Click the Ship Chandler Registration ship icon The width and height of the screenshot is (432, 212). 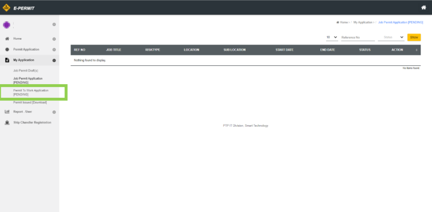(7, 123)
